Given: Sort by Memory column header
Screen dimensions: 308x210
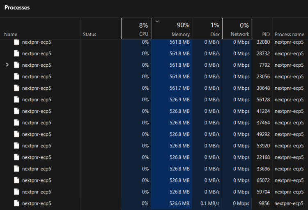Looking at the screenshot, I should tap(172, 28).
